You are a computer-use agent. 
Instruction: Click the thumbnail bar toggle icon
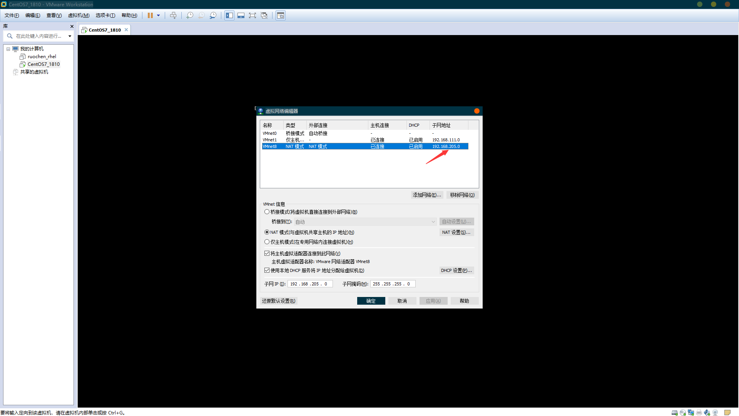tap(241, 15)
